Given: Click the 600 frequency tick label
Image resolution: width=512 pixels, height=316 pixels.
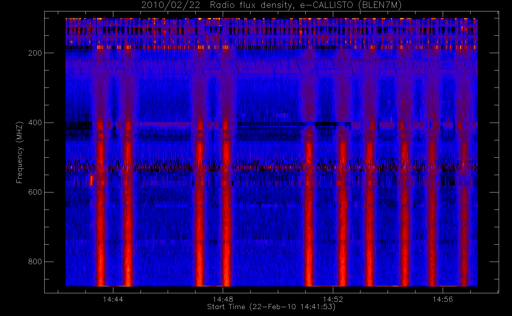Looking at the screenshot, I should coord(35,192).
